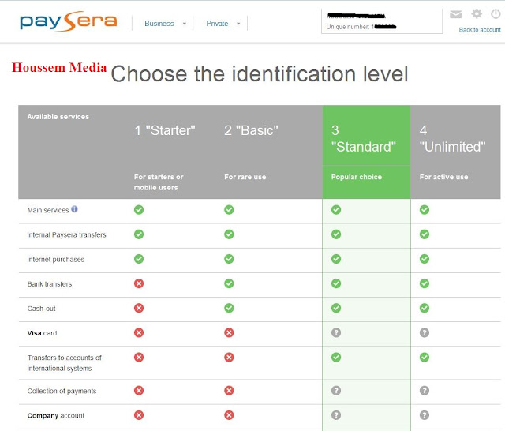Click Starter red cross for Bank transfers
The image size is (505, 431).
(x=139, y=283)
